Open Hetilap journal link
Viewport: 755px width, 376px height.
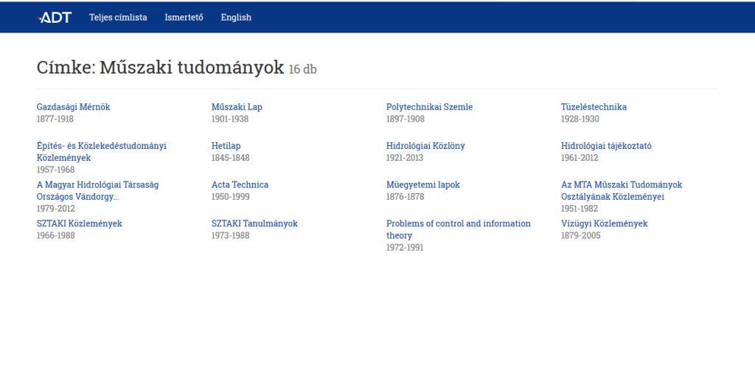point(226,146)
